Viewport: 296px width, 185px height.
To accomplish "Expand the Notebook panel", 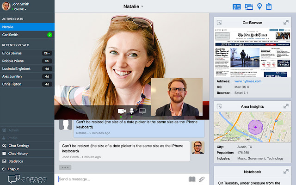I will [286, 172].
